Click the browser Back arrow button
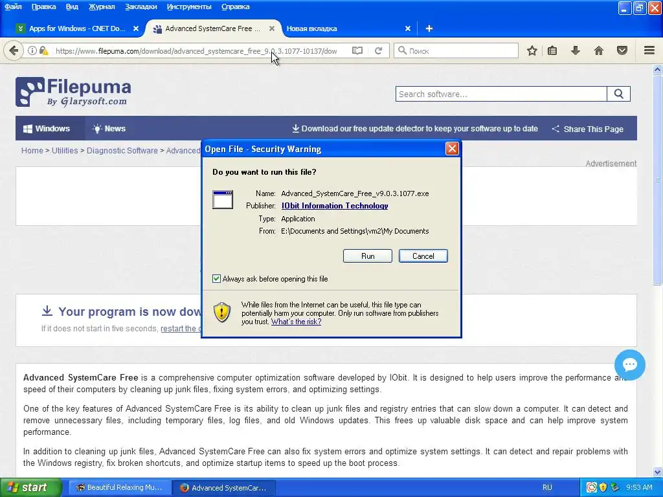The height and width of the screenshot is (497, 663). click(x=14, y=50)
